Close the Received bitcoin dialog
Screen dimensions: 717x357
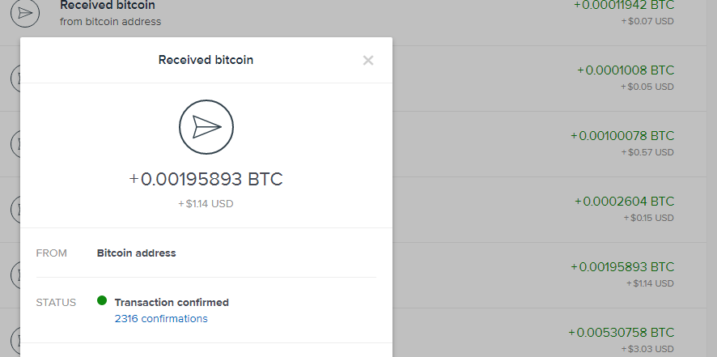pos(368,60)
